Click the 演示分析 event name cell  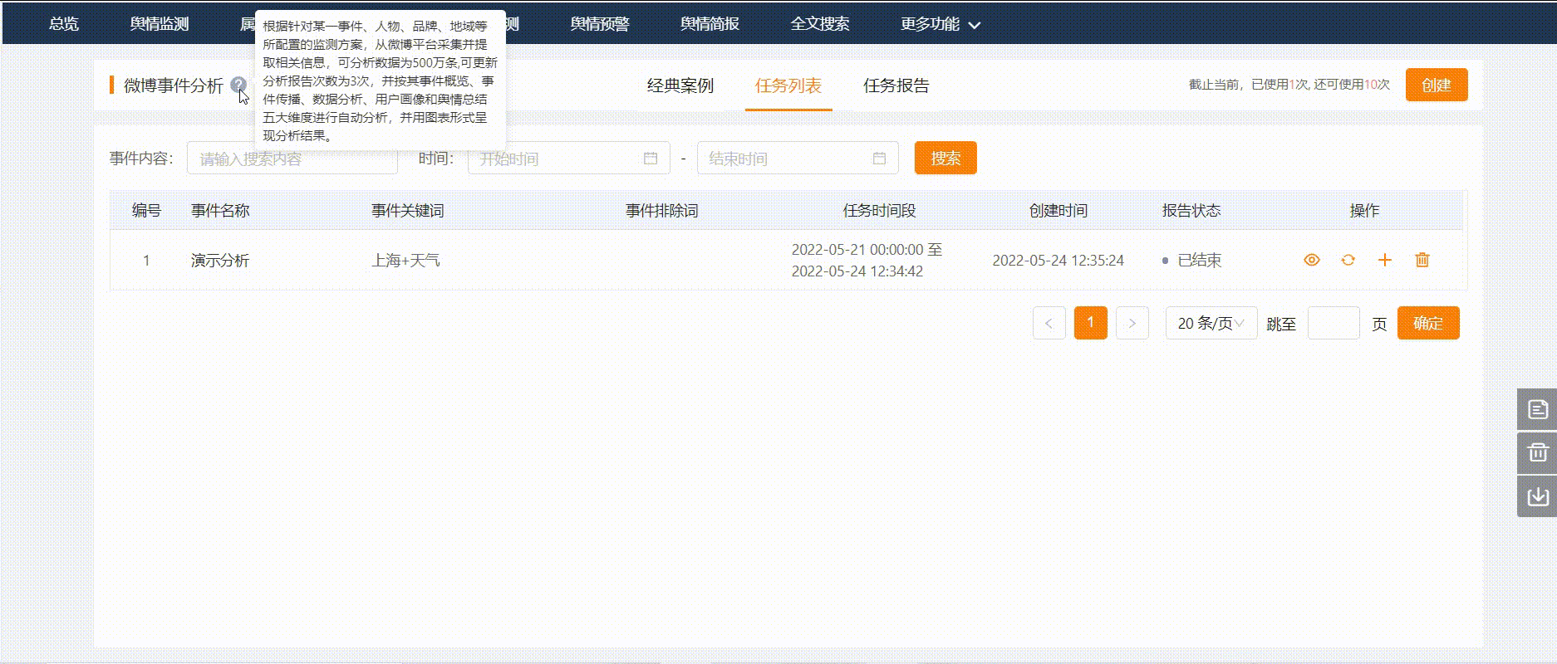coord(220,261)
